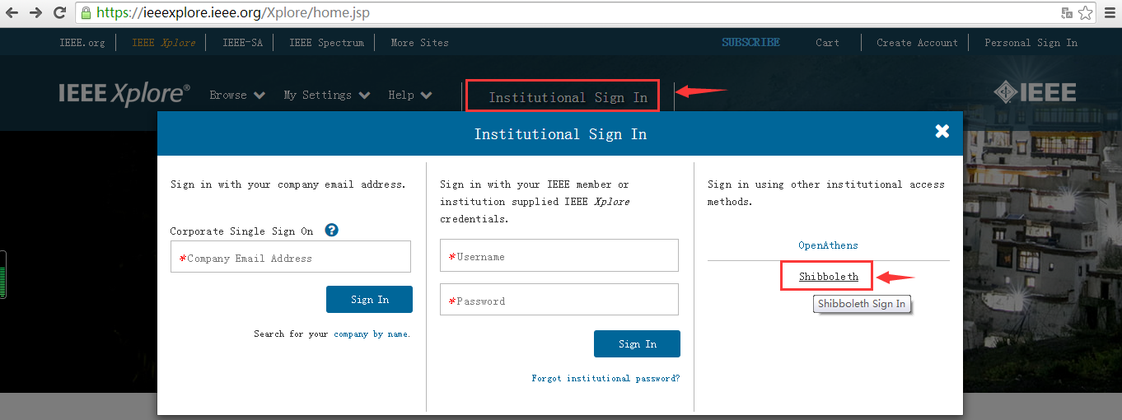The image size is (1122, 420).
Task: Open Institutional Sign In in header
Action: (568, 97)
